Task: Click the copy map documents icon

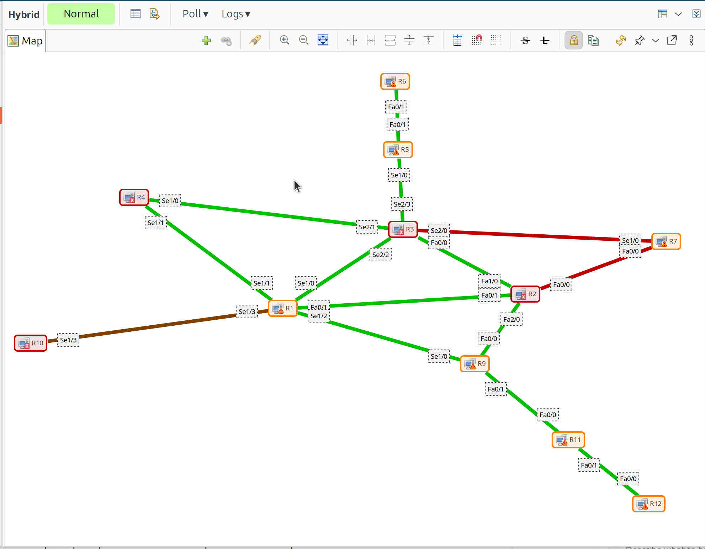Action: (x=593, y=41)
